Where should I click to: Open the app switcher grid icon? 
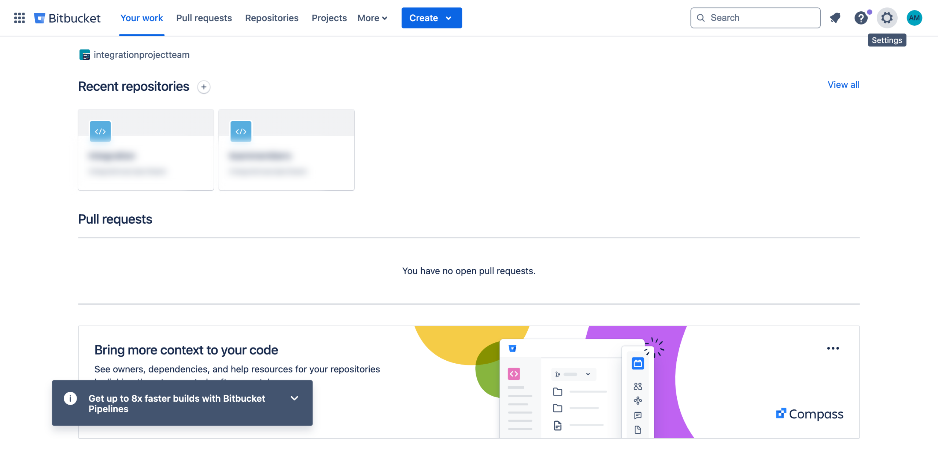point(19,18)
